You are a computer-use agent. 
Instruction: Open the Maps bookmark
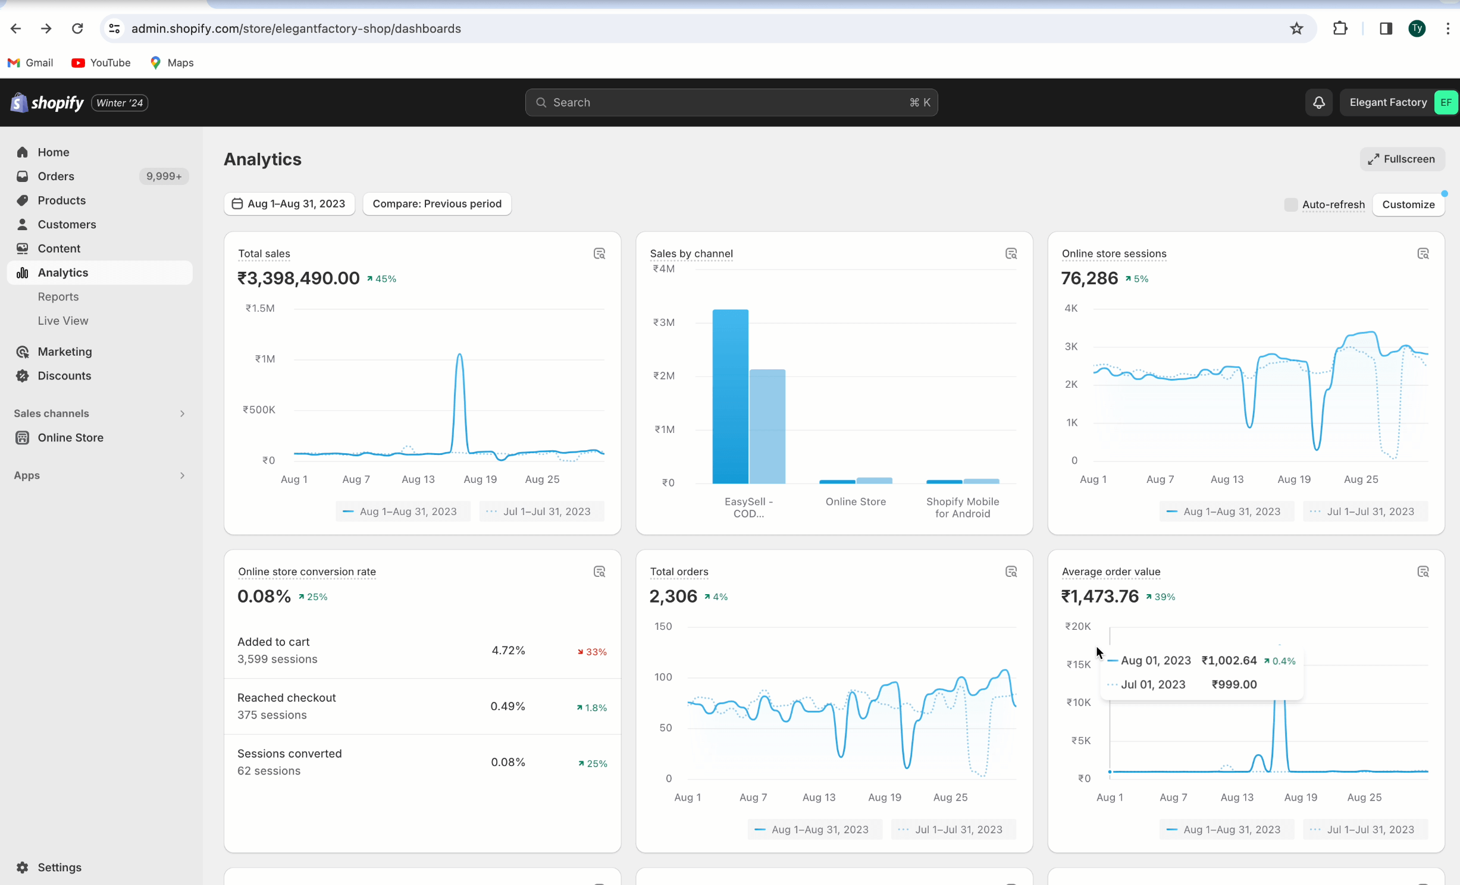pyautogui.click(x=172, y=62)
